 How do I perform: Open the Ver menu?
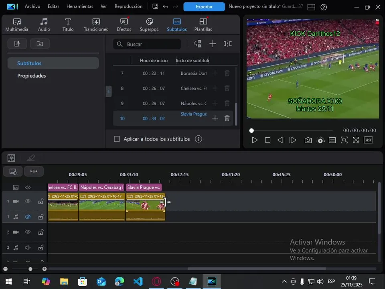point(103,6)
